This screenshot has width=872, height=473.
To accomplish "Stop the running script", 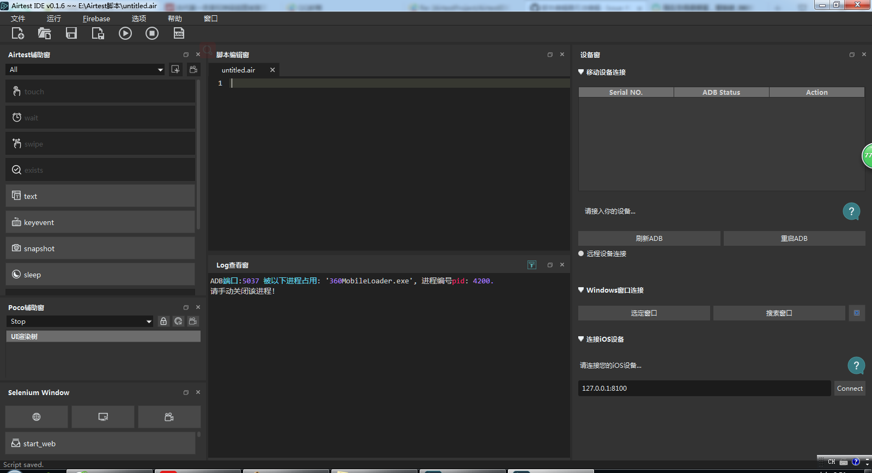I will coord(152,33).
